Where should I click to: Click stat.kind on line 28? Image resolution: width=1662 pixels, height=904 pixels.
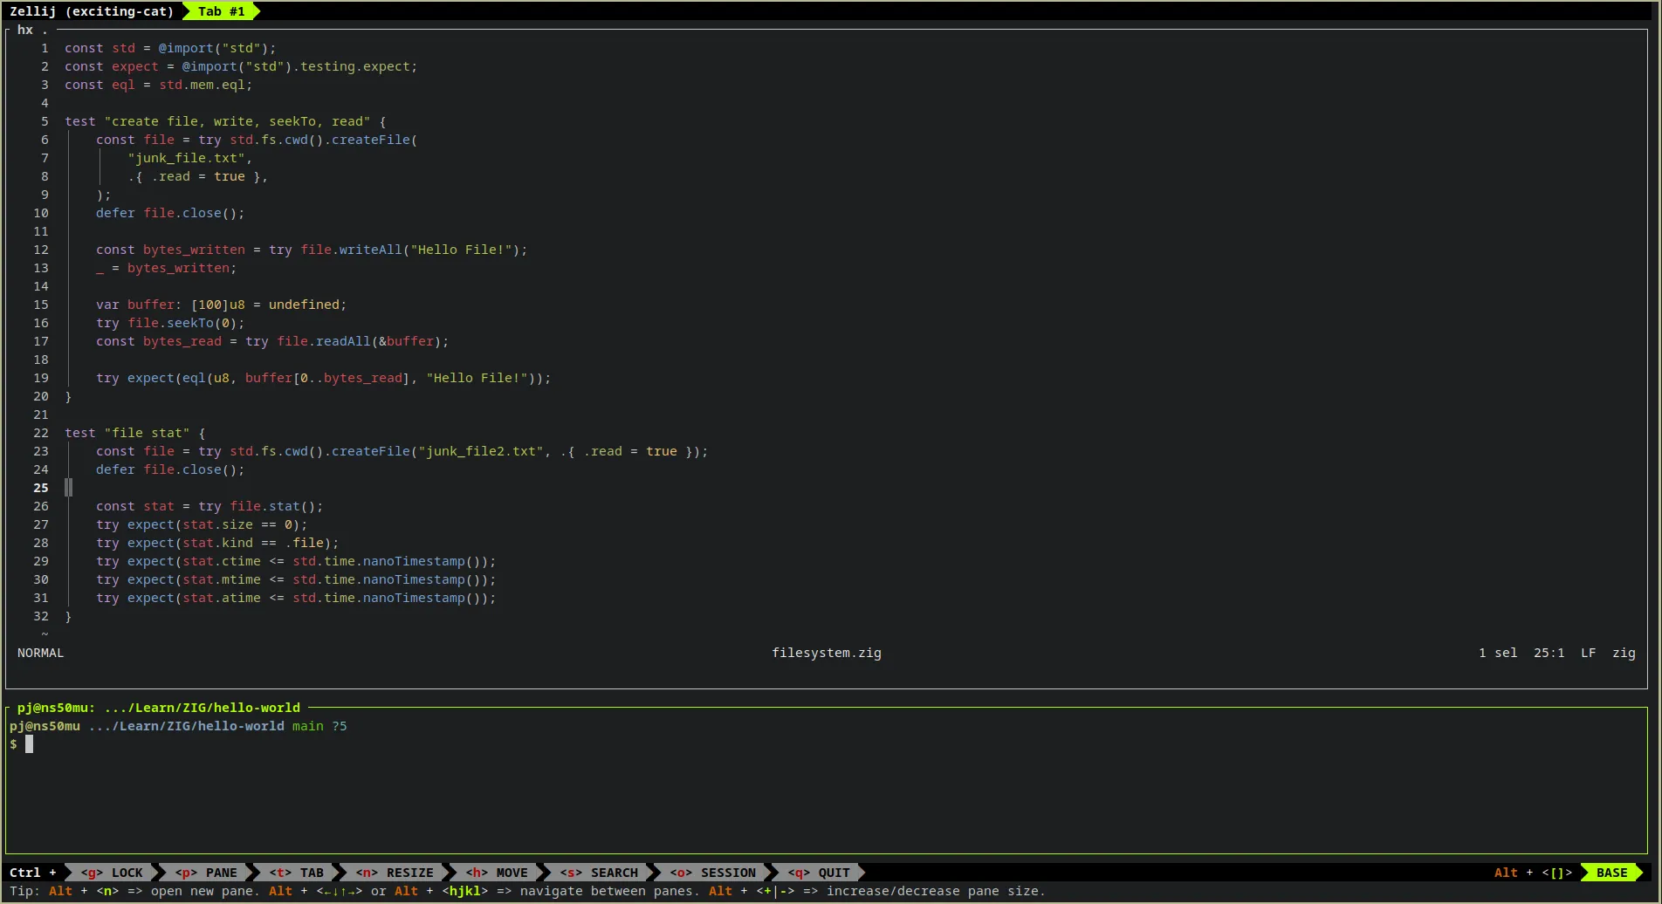(x=217, y=543)
